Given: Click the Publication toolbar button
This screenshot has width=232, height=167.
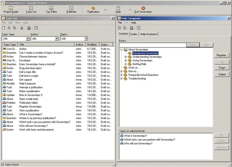Looking at the screenshot, I should coord(93,10).
